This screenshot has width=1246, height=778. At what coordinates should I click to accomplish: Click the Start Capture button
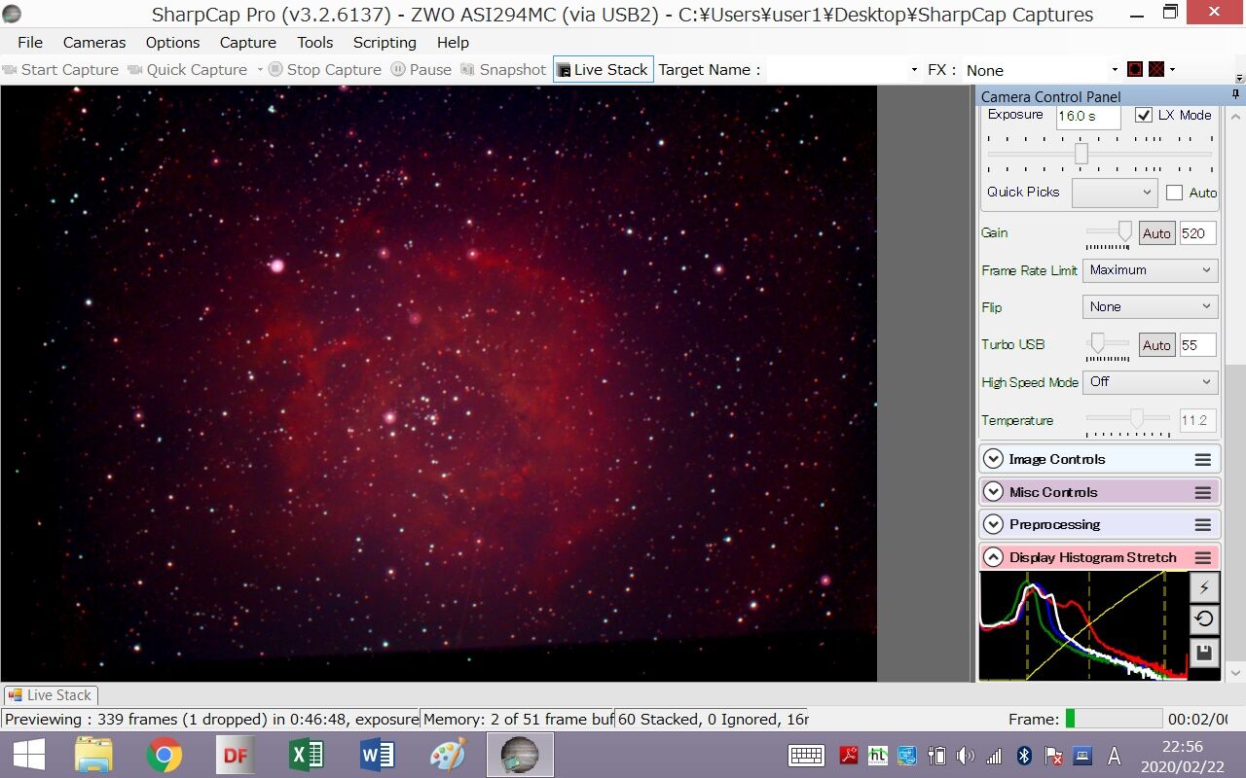(60, 70)
